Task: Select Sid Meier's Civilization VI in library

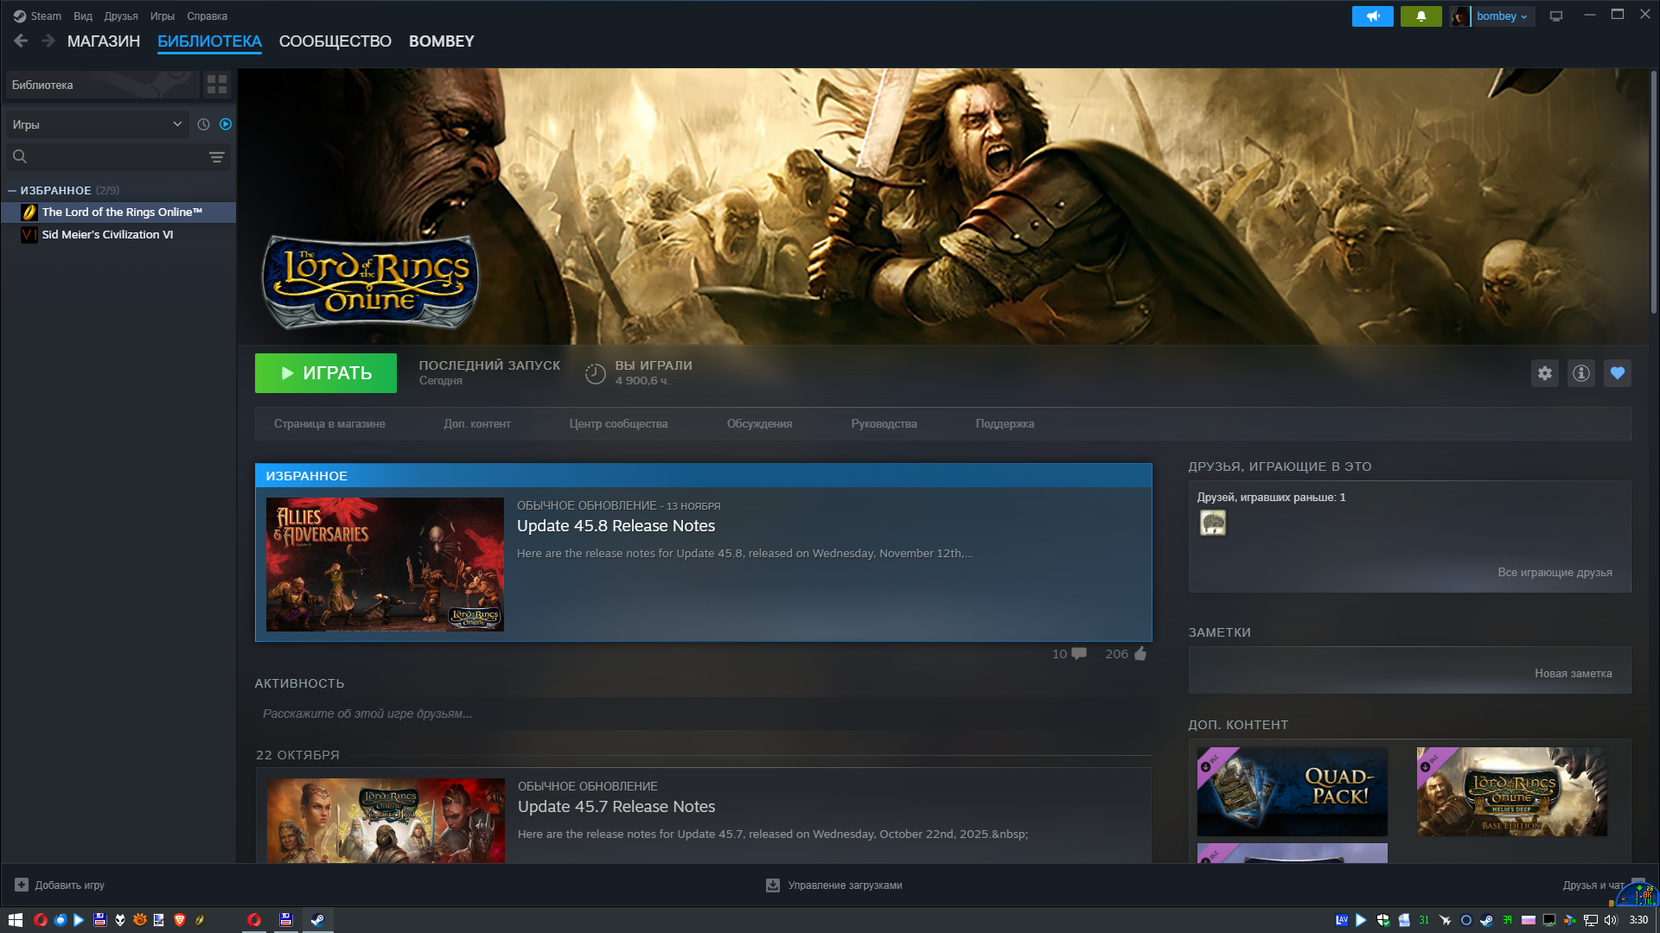Action: point(107,235)
